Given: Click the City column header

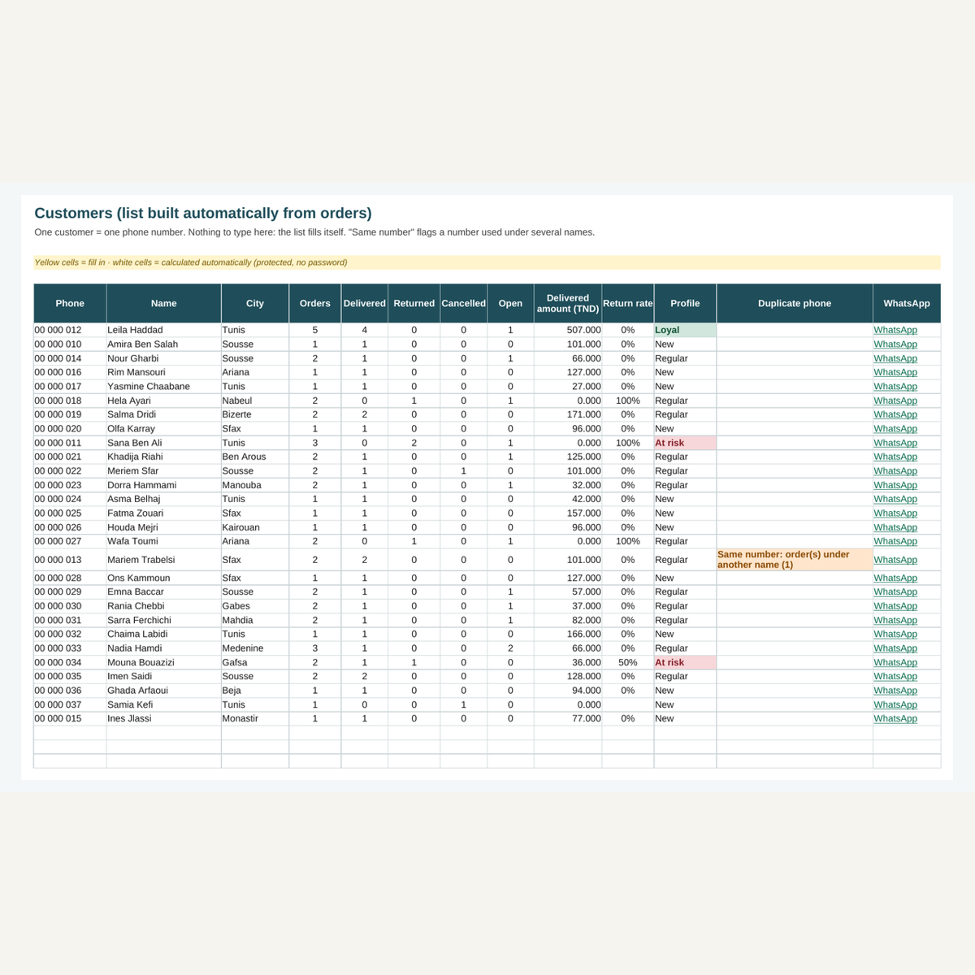Looking at the screenshot, I should pyautogui.click(x=255, y=303).
